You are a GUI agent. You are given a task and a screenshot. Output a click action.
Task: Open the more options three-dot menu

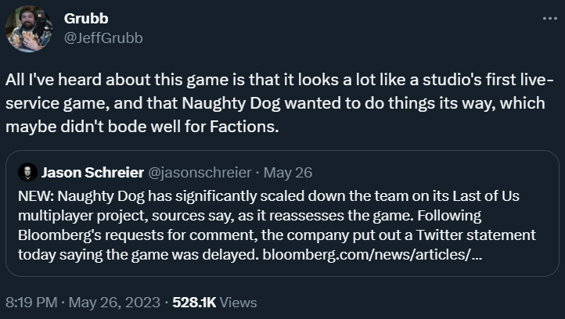pos(547,18)
